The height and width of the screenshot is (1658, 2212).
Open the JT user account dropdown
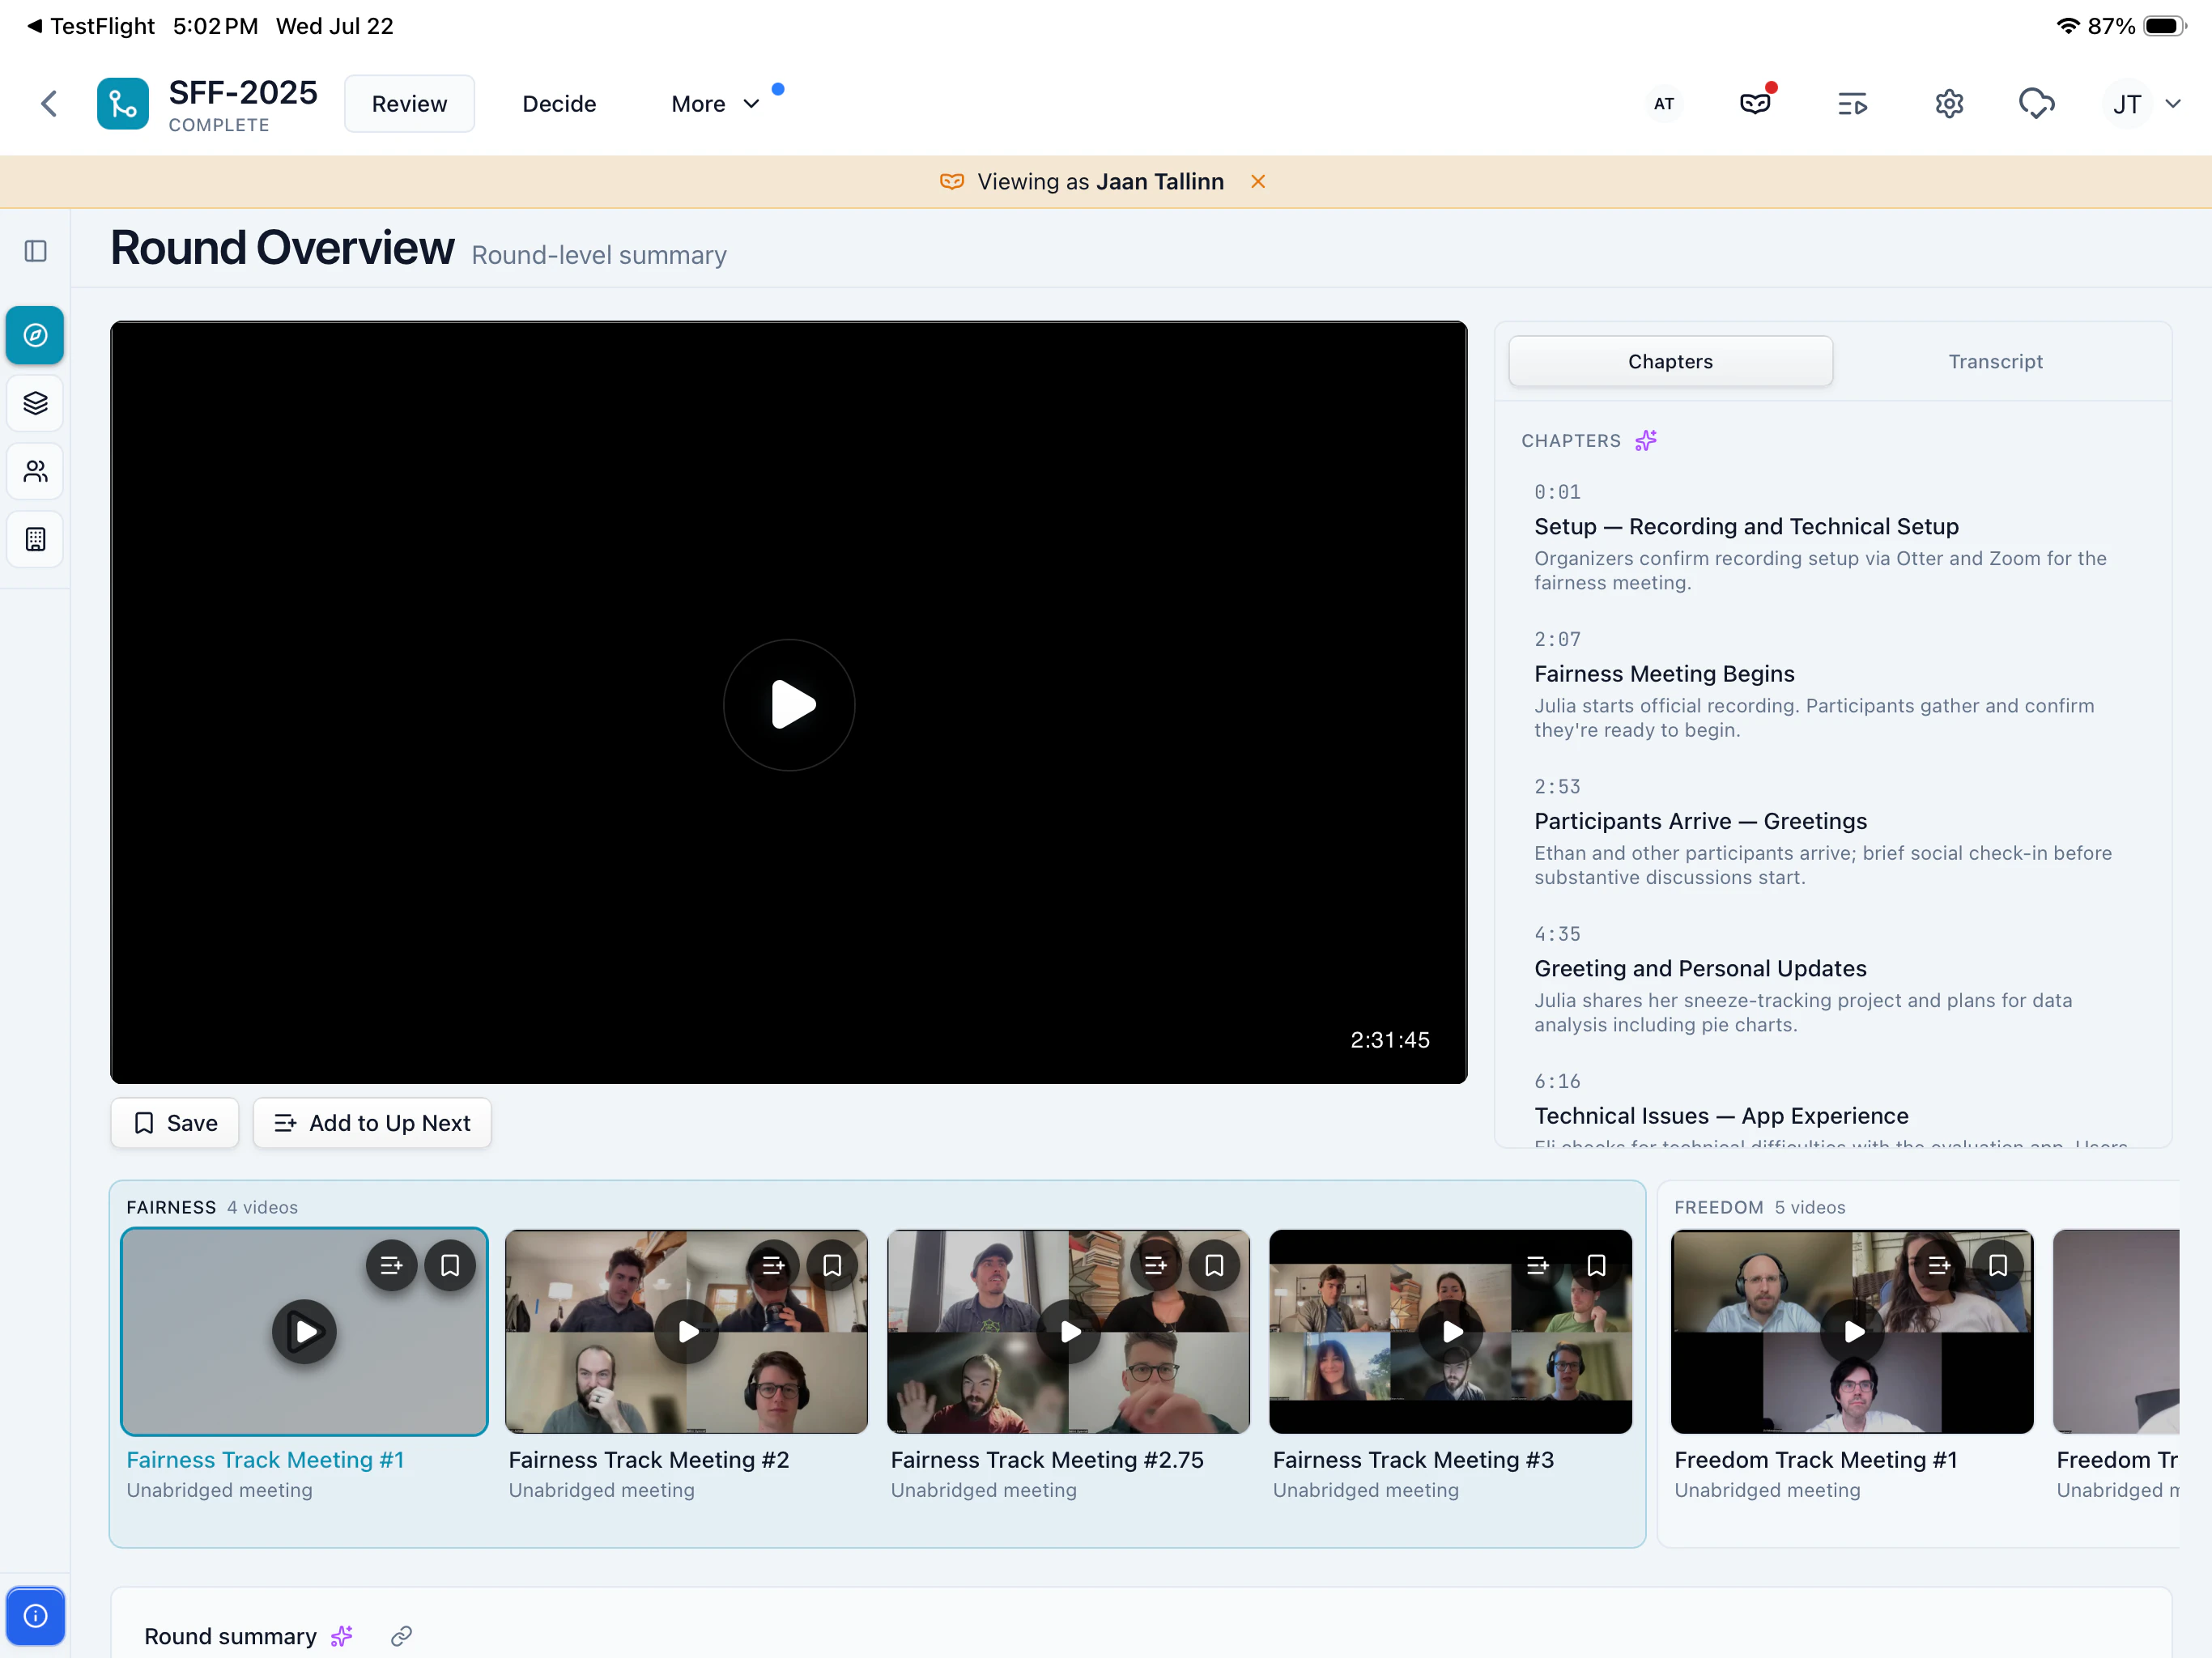(x=2144, y=104)
